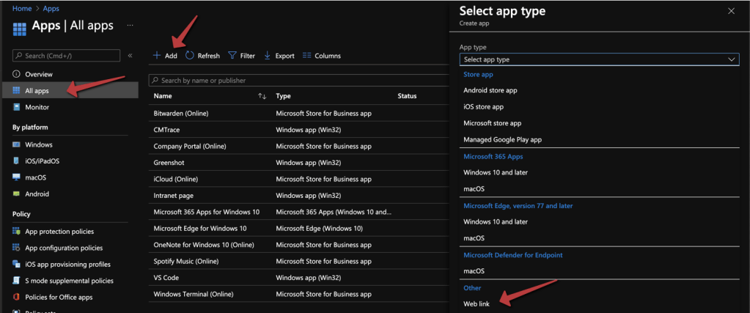Sort the list by Name column arrows
Viewport: 750px width, 313px height.
(x=262, y=96)
